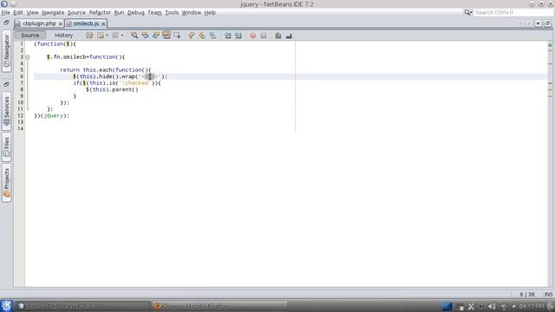555x312 pixels.
Task: Click the volume tray icon
Action: pyautogui.click(x=492, y=306)
